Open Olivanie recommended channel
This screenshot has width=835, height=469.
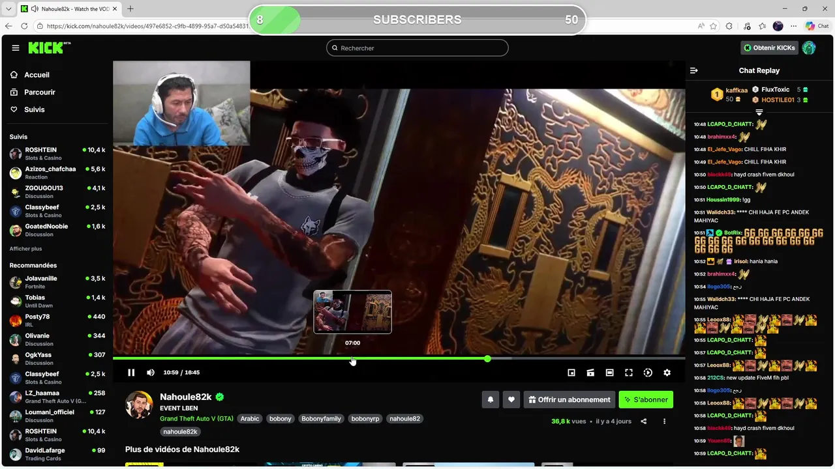(x=57, y=339)
